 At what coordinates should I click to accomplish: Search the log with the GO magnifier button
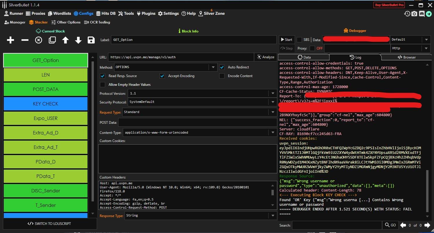pos(390,225)
